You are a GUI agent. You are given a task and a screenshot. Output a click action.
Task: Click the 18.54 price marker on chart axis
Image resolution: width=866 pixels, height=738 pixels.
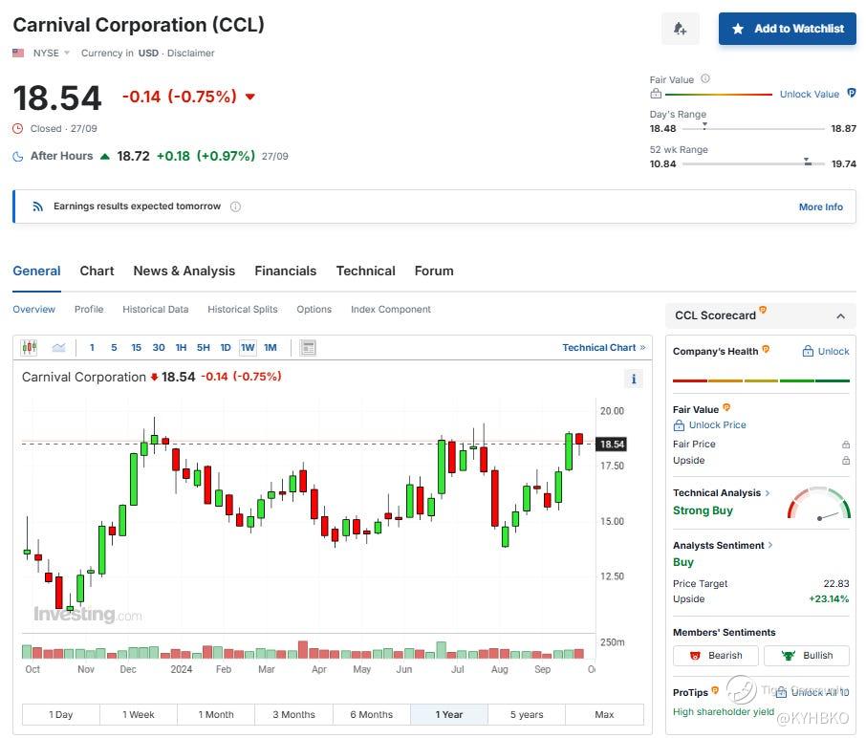tap(612, 445)
